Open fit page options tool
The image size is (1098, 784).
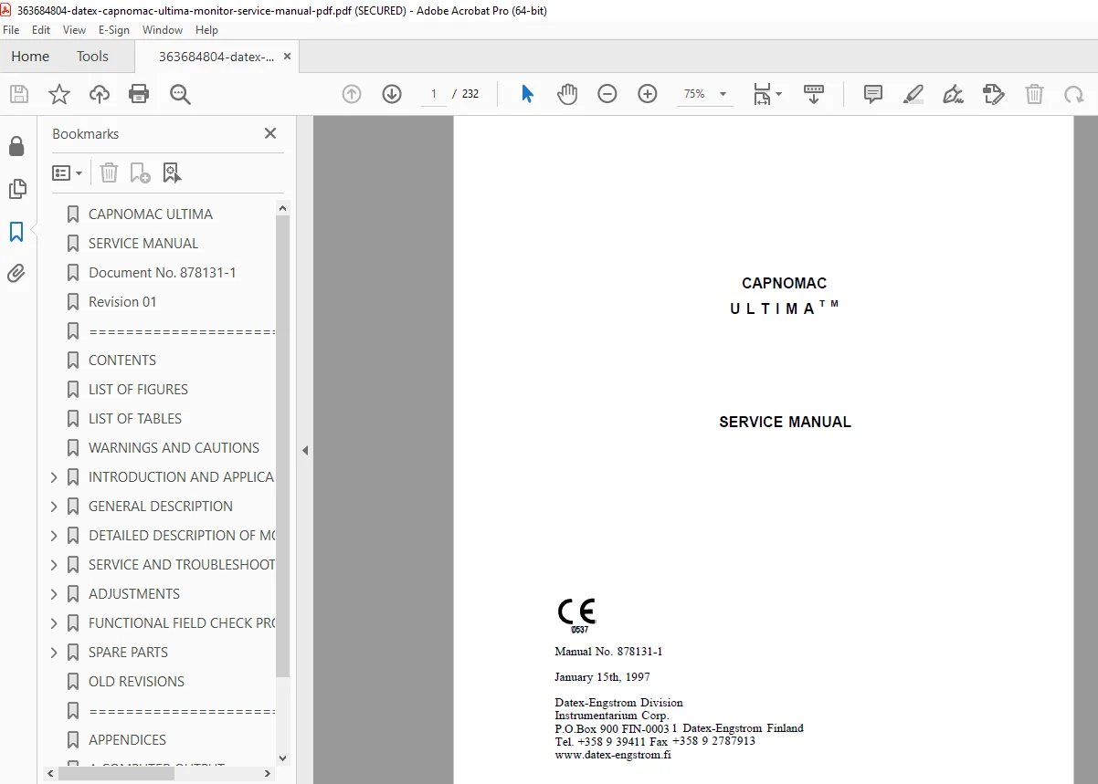[767, 94]
